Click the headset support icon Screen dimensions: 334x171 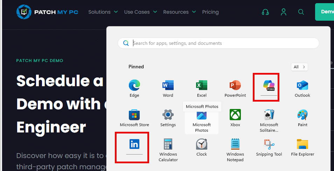[x=265, y=12]
